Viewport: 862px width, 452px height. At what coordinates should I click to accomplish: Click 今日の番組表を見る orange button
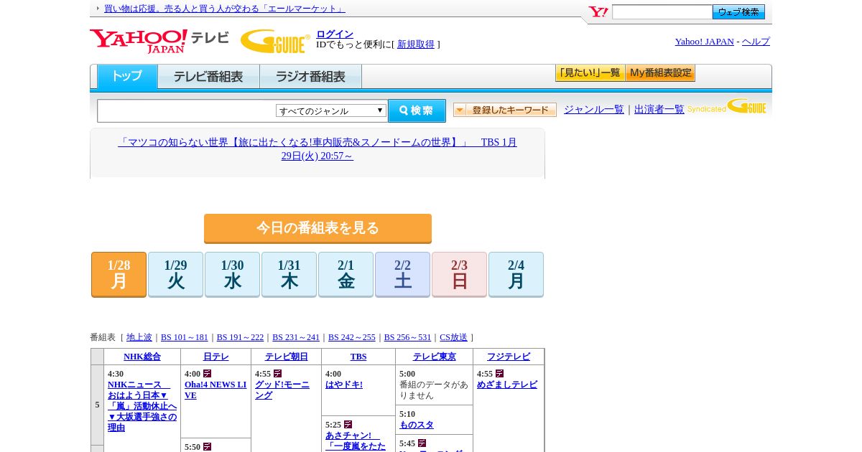pyautogui.click(x=318, y=228)
